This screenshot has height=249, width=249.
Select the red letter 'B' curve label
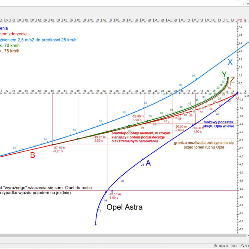(32, 155)
